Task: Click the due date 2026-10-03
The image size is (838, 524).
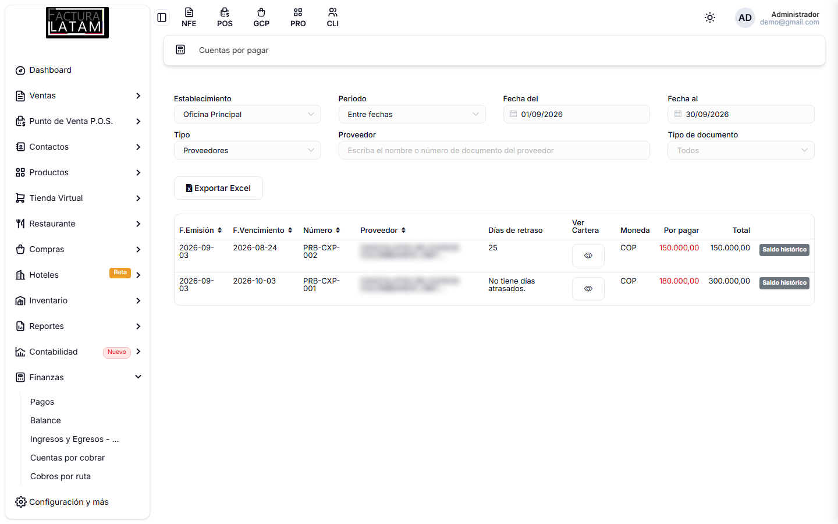Action: 254,281
